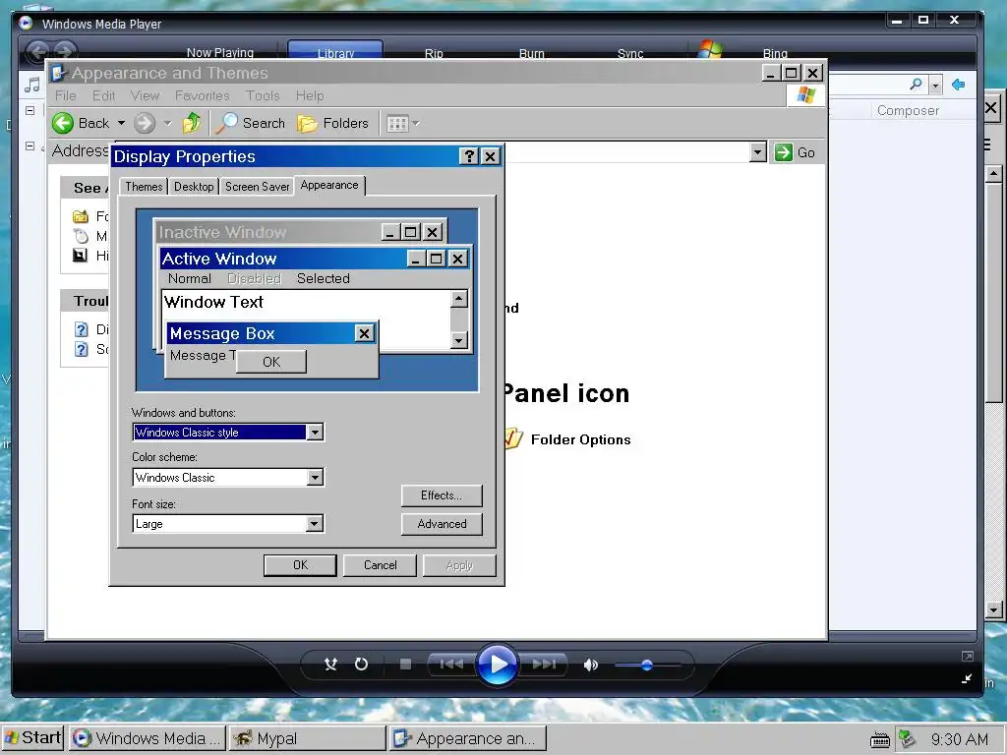Open the Font size dropdown
Viewport: 1007px width, 755px height.
(x=314, y=524)
